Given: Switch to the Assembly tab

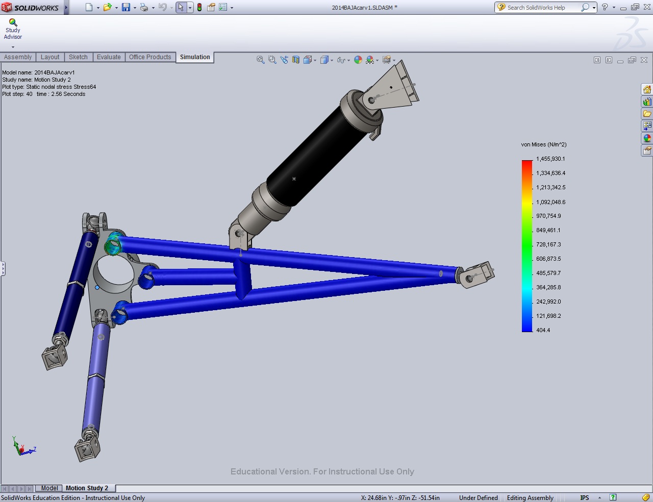Looking at the screenshot, I should click(x=18, y=57).
